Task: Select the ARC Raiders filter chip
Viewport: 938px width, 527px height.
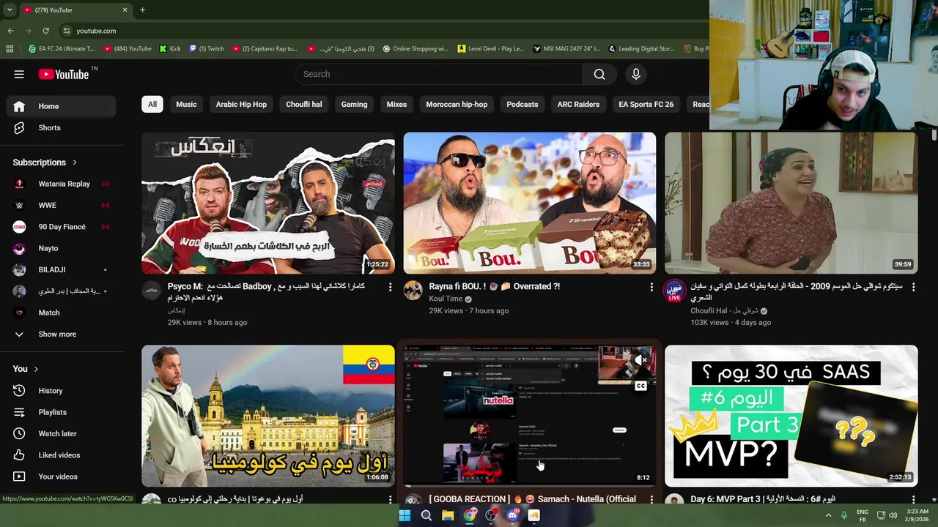Action: tap(578, 104)
